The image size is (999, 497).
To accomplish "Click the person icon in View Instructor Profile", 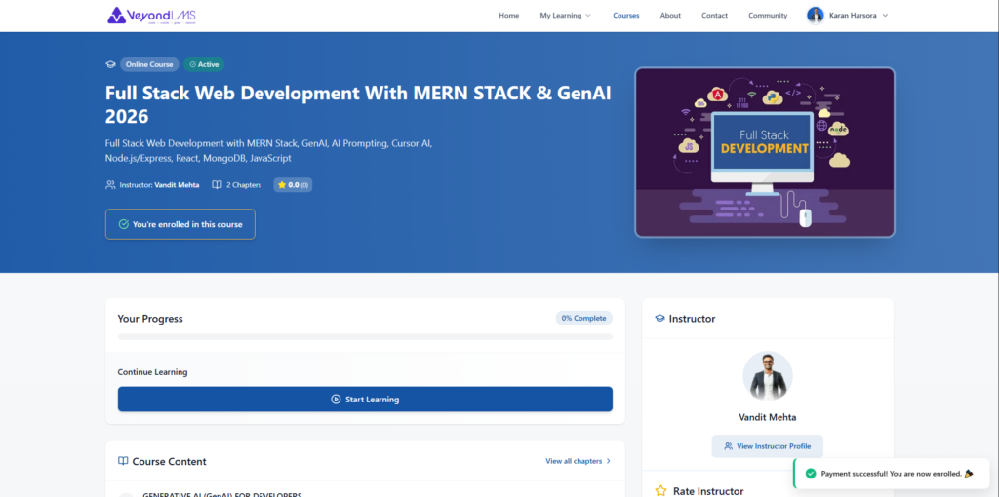I will point(728,446).
